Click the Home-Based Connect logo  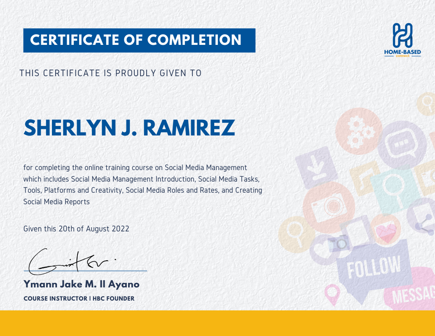click(402, 40)
